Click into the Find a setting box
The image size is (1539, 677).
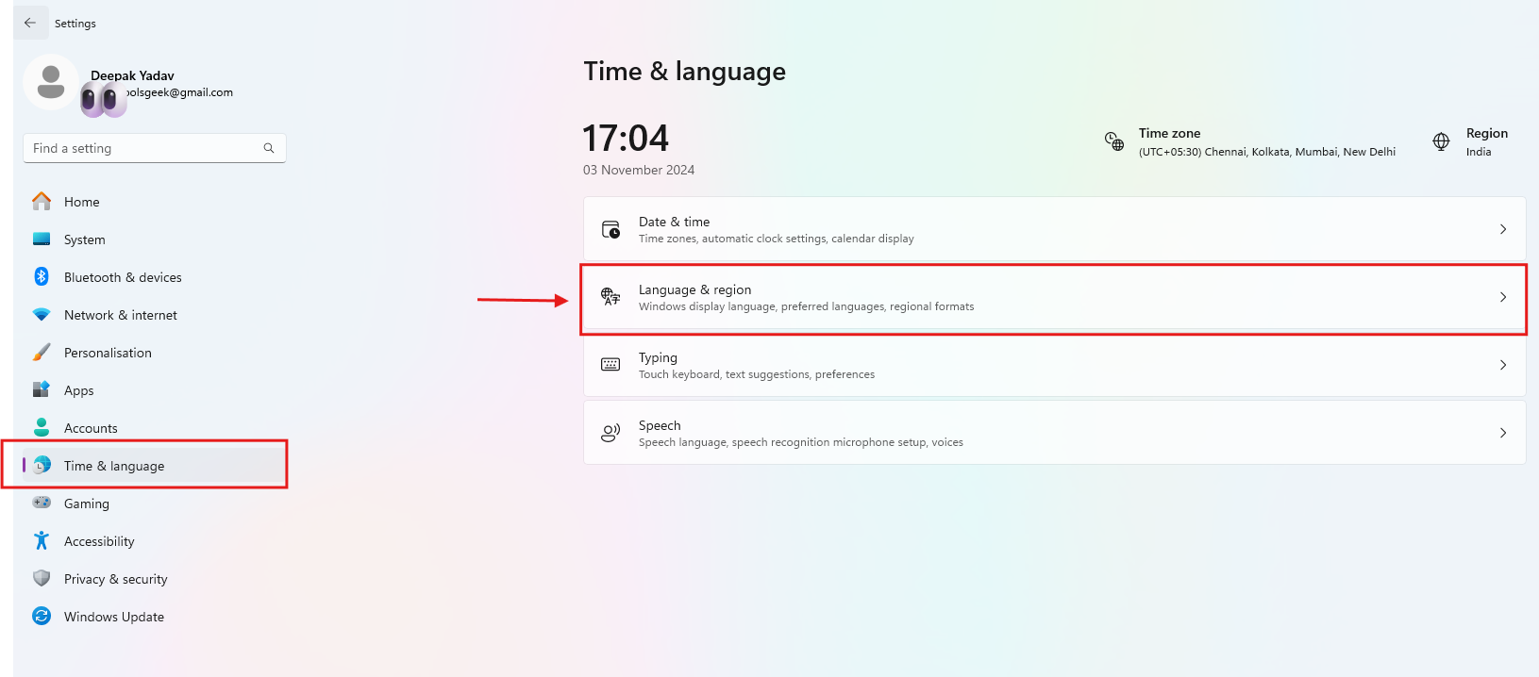155,148
